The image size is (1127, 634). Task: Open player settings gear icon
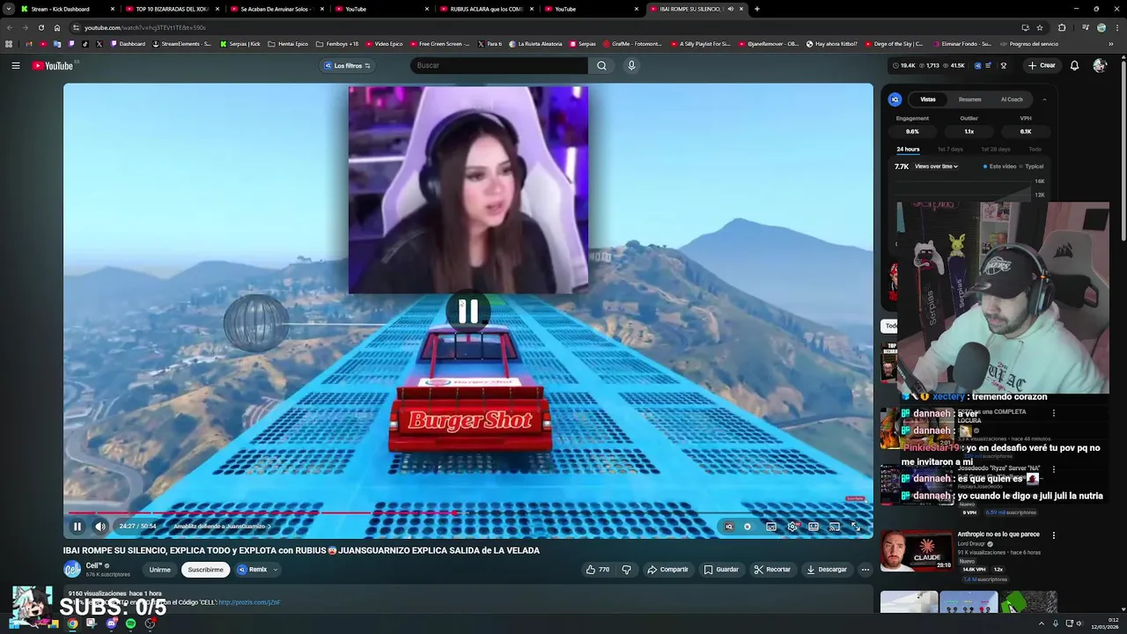point(792,527)
